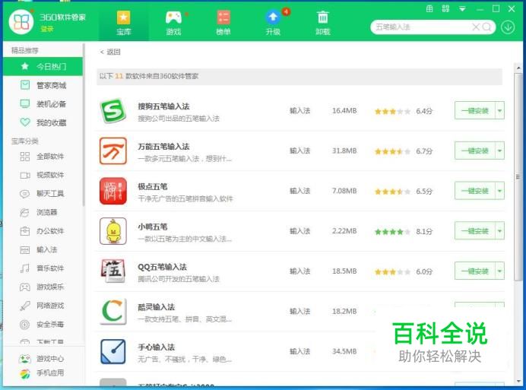Image resolution: width=526 pixels, height=390 pixels.
Task: Expand install options for 搜狗五笔输入法
Action: (x=500, y=111)
